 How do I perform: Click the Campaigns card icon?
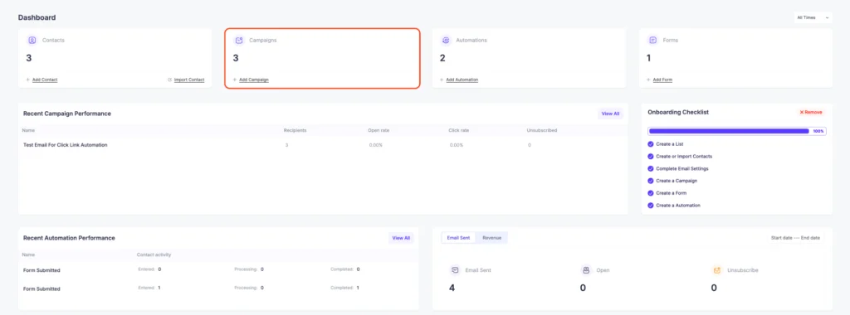pos(239,40)
